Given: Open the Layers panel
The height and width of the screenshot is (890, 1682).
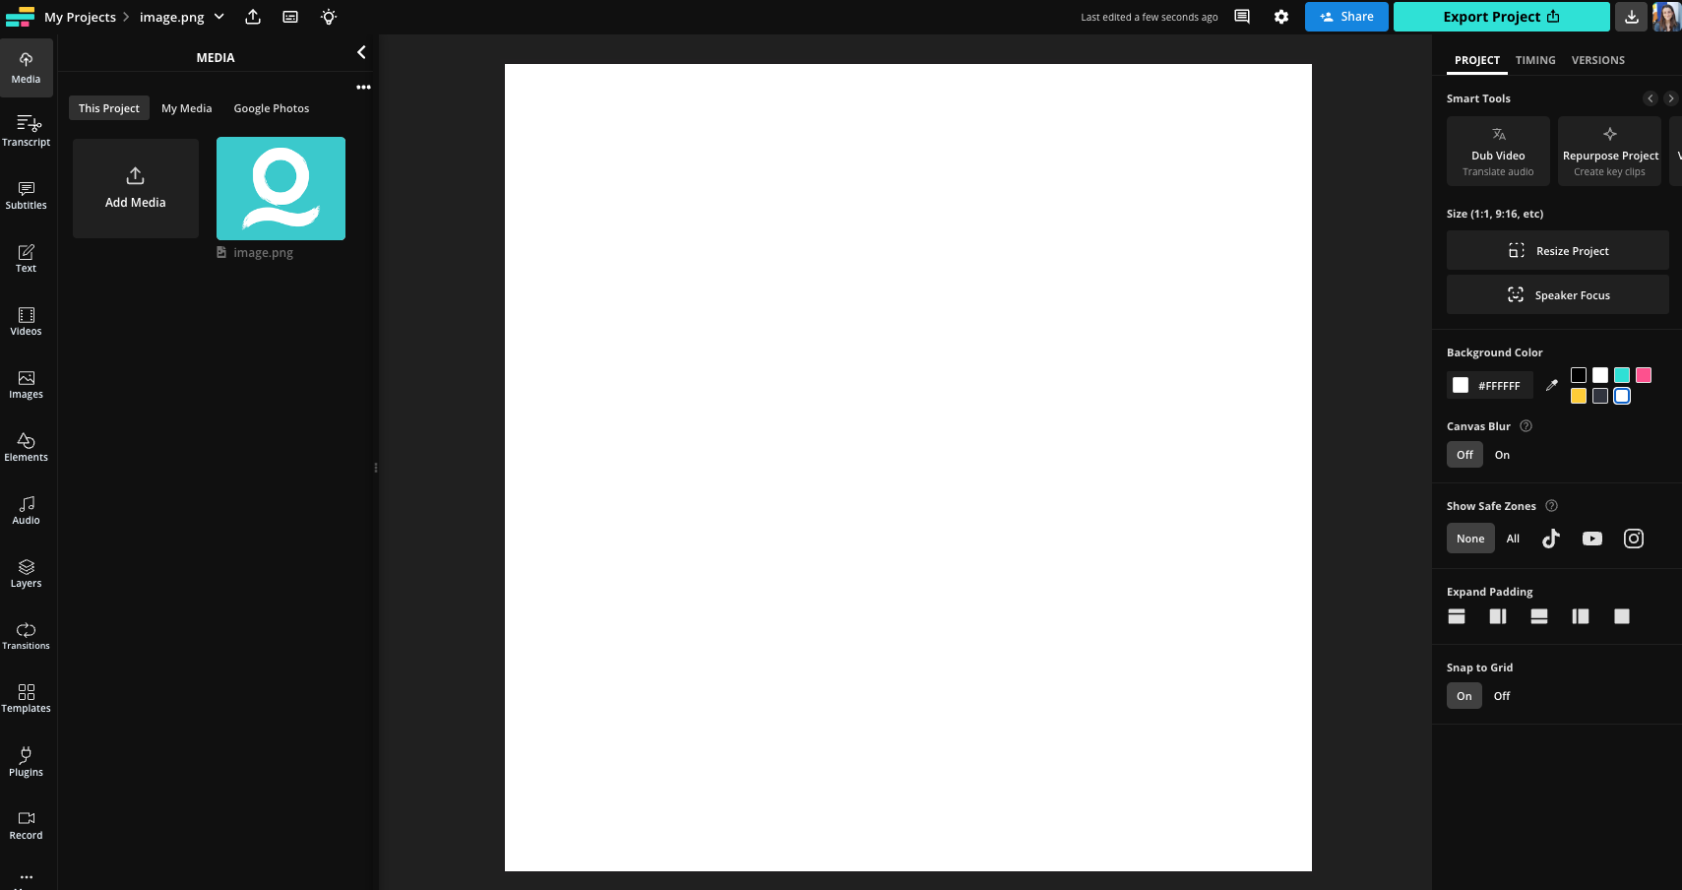Looking at the screenshot, I should (26, 572).
